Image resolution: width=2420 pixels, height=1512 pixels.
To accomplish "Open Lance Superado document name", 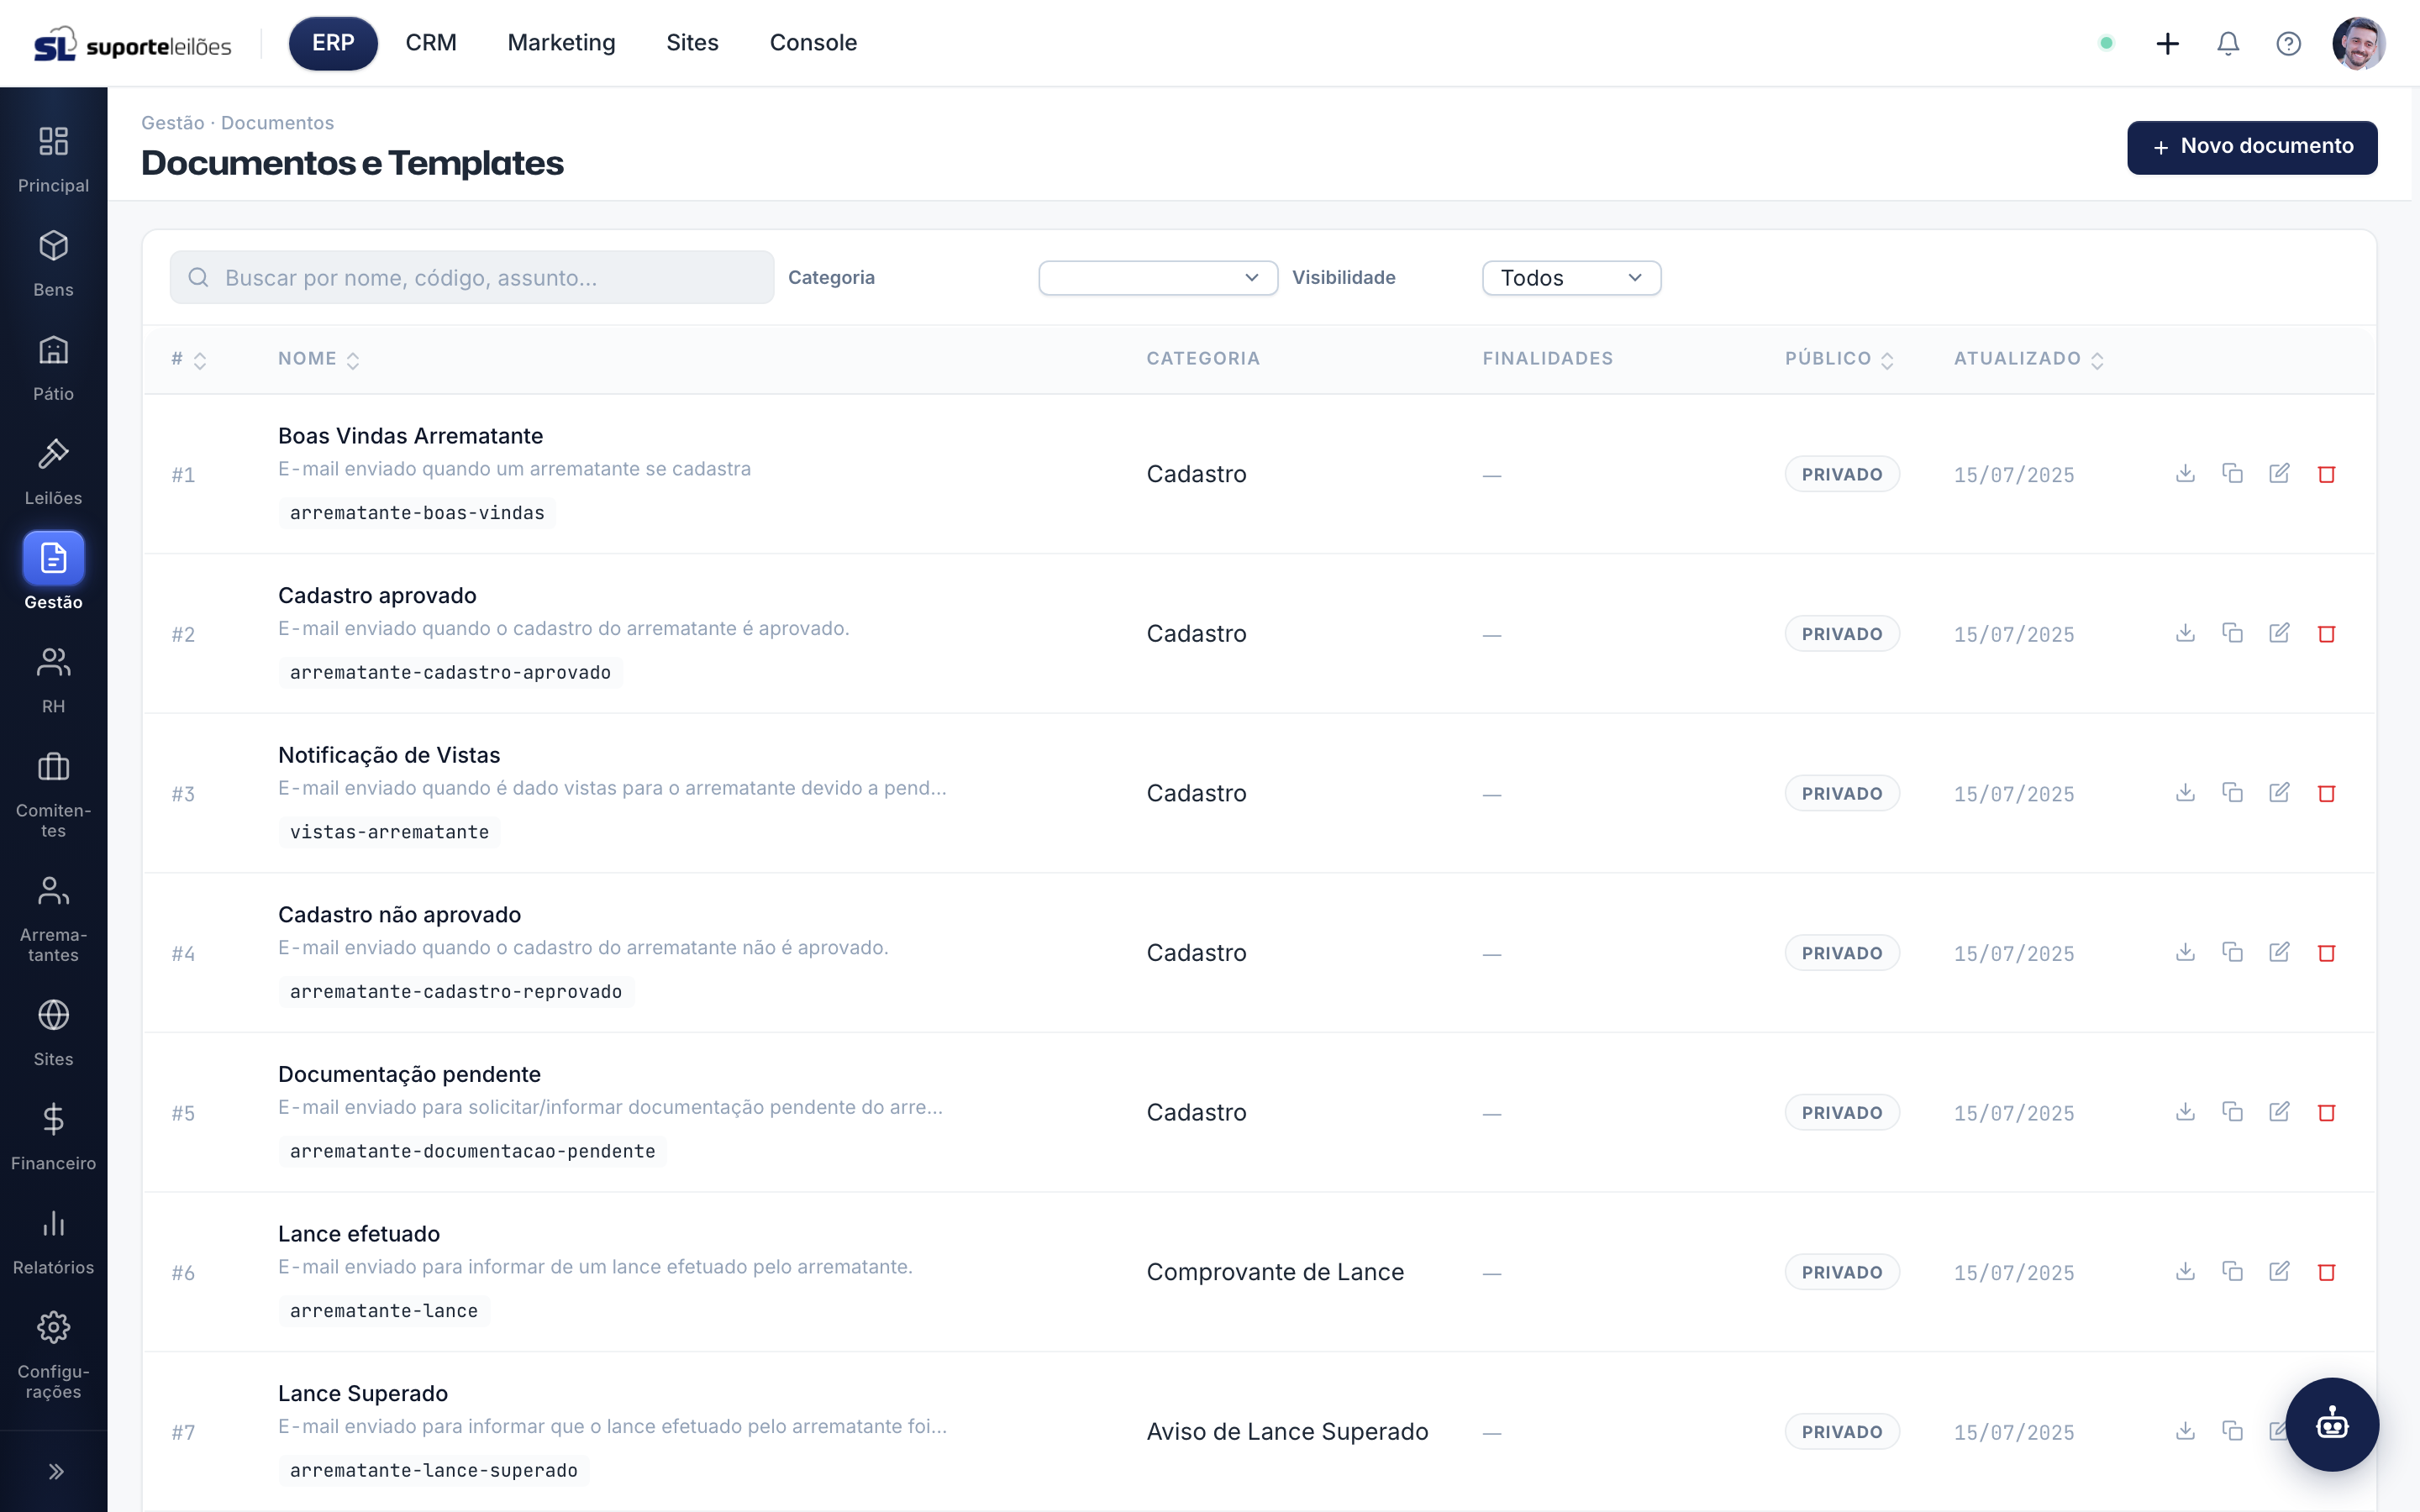I will (363, 1393).
